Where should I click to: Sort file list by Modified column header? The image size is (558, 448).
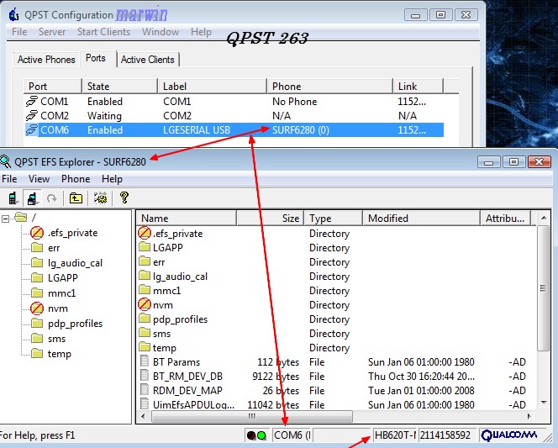[421, 219]
